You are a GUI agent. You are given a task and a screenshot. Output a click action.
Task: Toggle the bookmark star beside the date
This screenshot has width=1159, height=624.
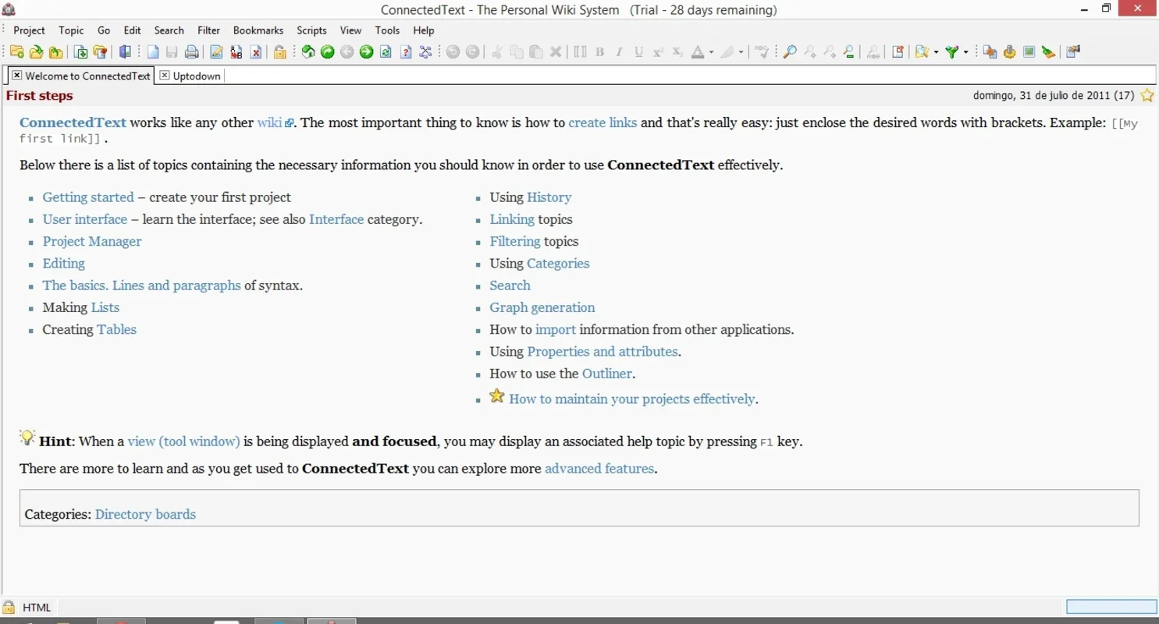pyautogui.click(x=1147, y=96)
